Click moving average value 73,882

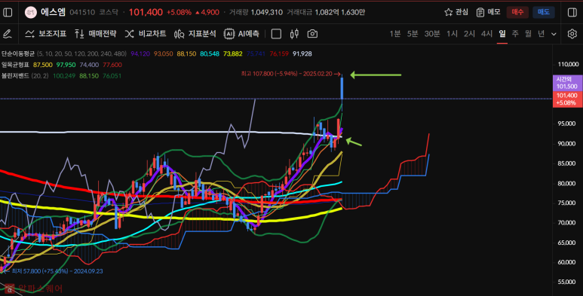(x=233, y=53)
